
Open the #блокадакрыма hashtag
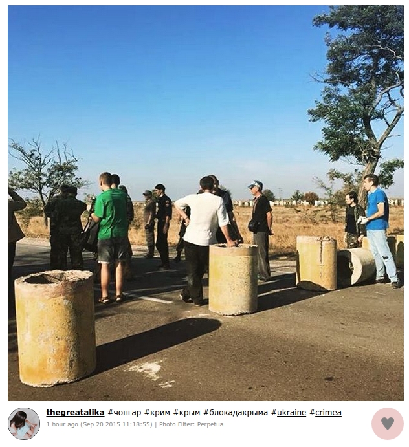click(236, 413)
